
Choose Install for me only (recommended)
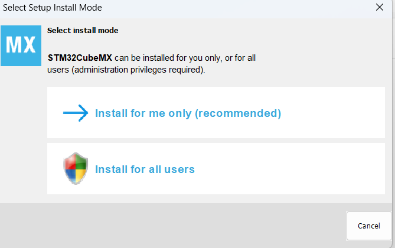188,113
